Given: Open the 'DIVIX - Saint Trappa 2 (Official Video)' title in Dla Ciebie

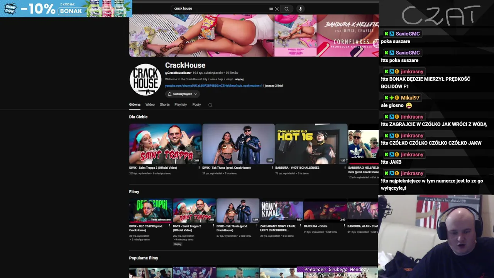Looking at the screenshot, I should point(153,168).
